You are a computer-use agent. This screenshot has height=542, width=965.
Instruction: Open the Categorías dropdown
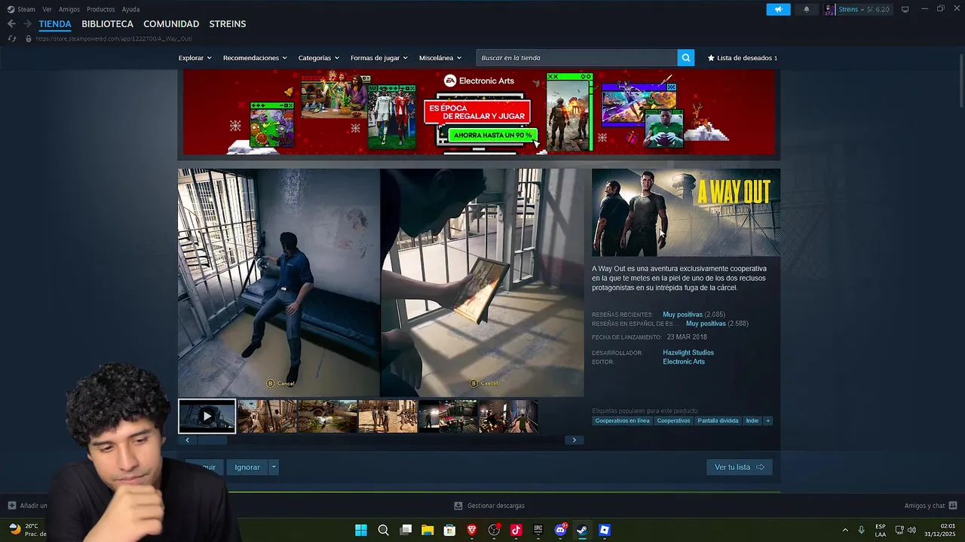click(x=318, y=58)
